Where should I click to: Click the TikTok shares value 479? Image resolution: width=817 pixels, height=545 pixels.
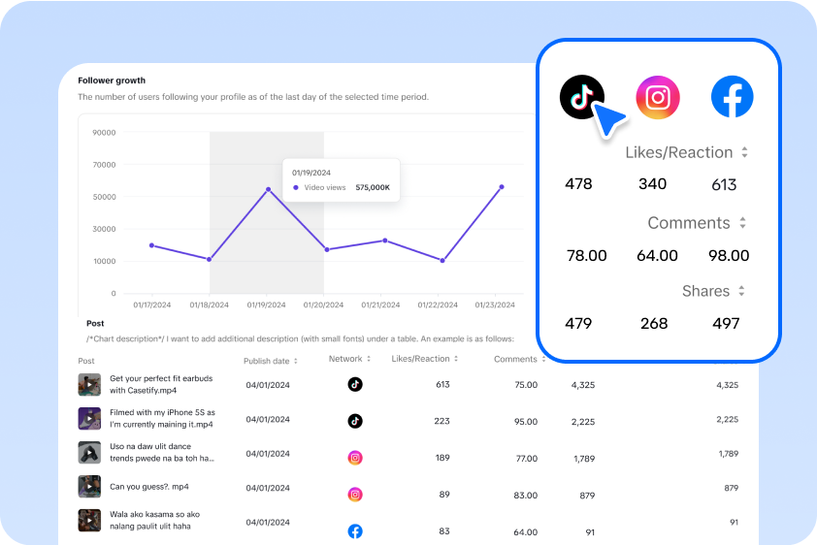pyautogui.click(x=578, y=324)
